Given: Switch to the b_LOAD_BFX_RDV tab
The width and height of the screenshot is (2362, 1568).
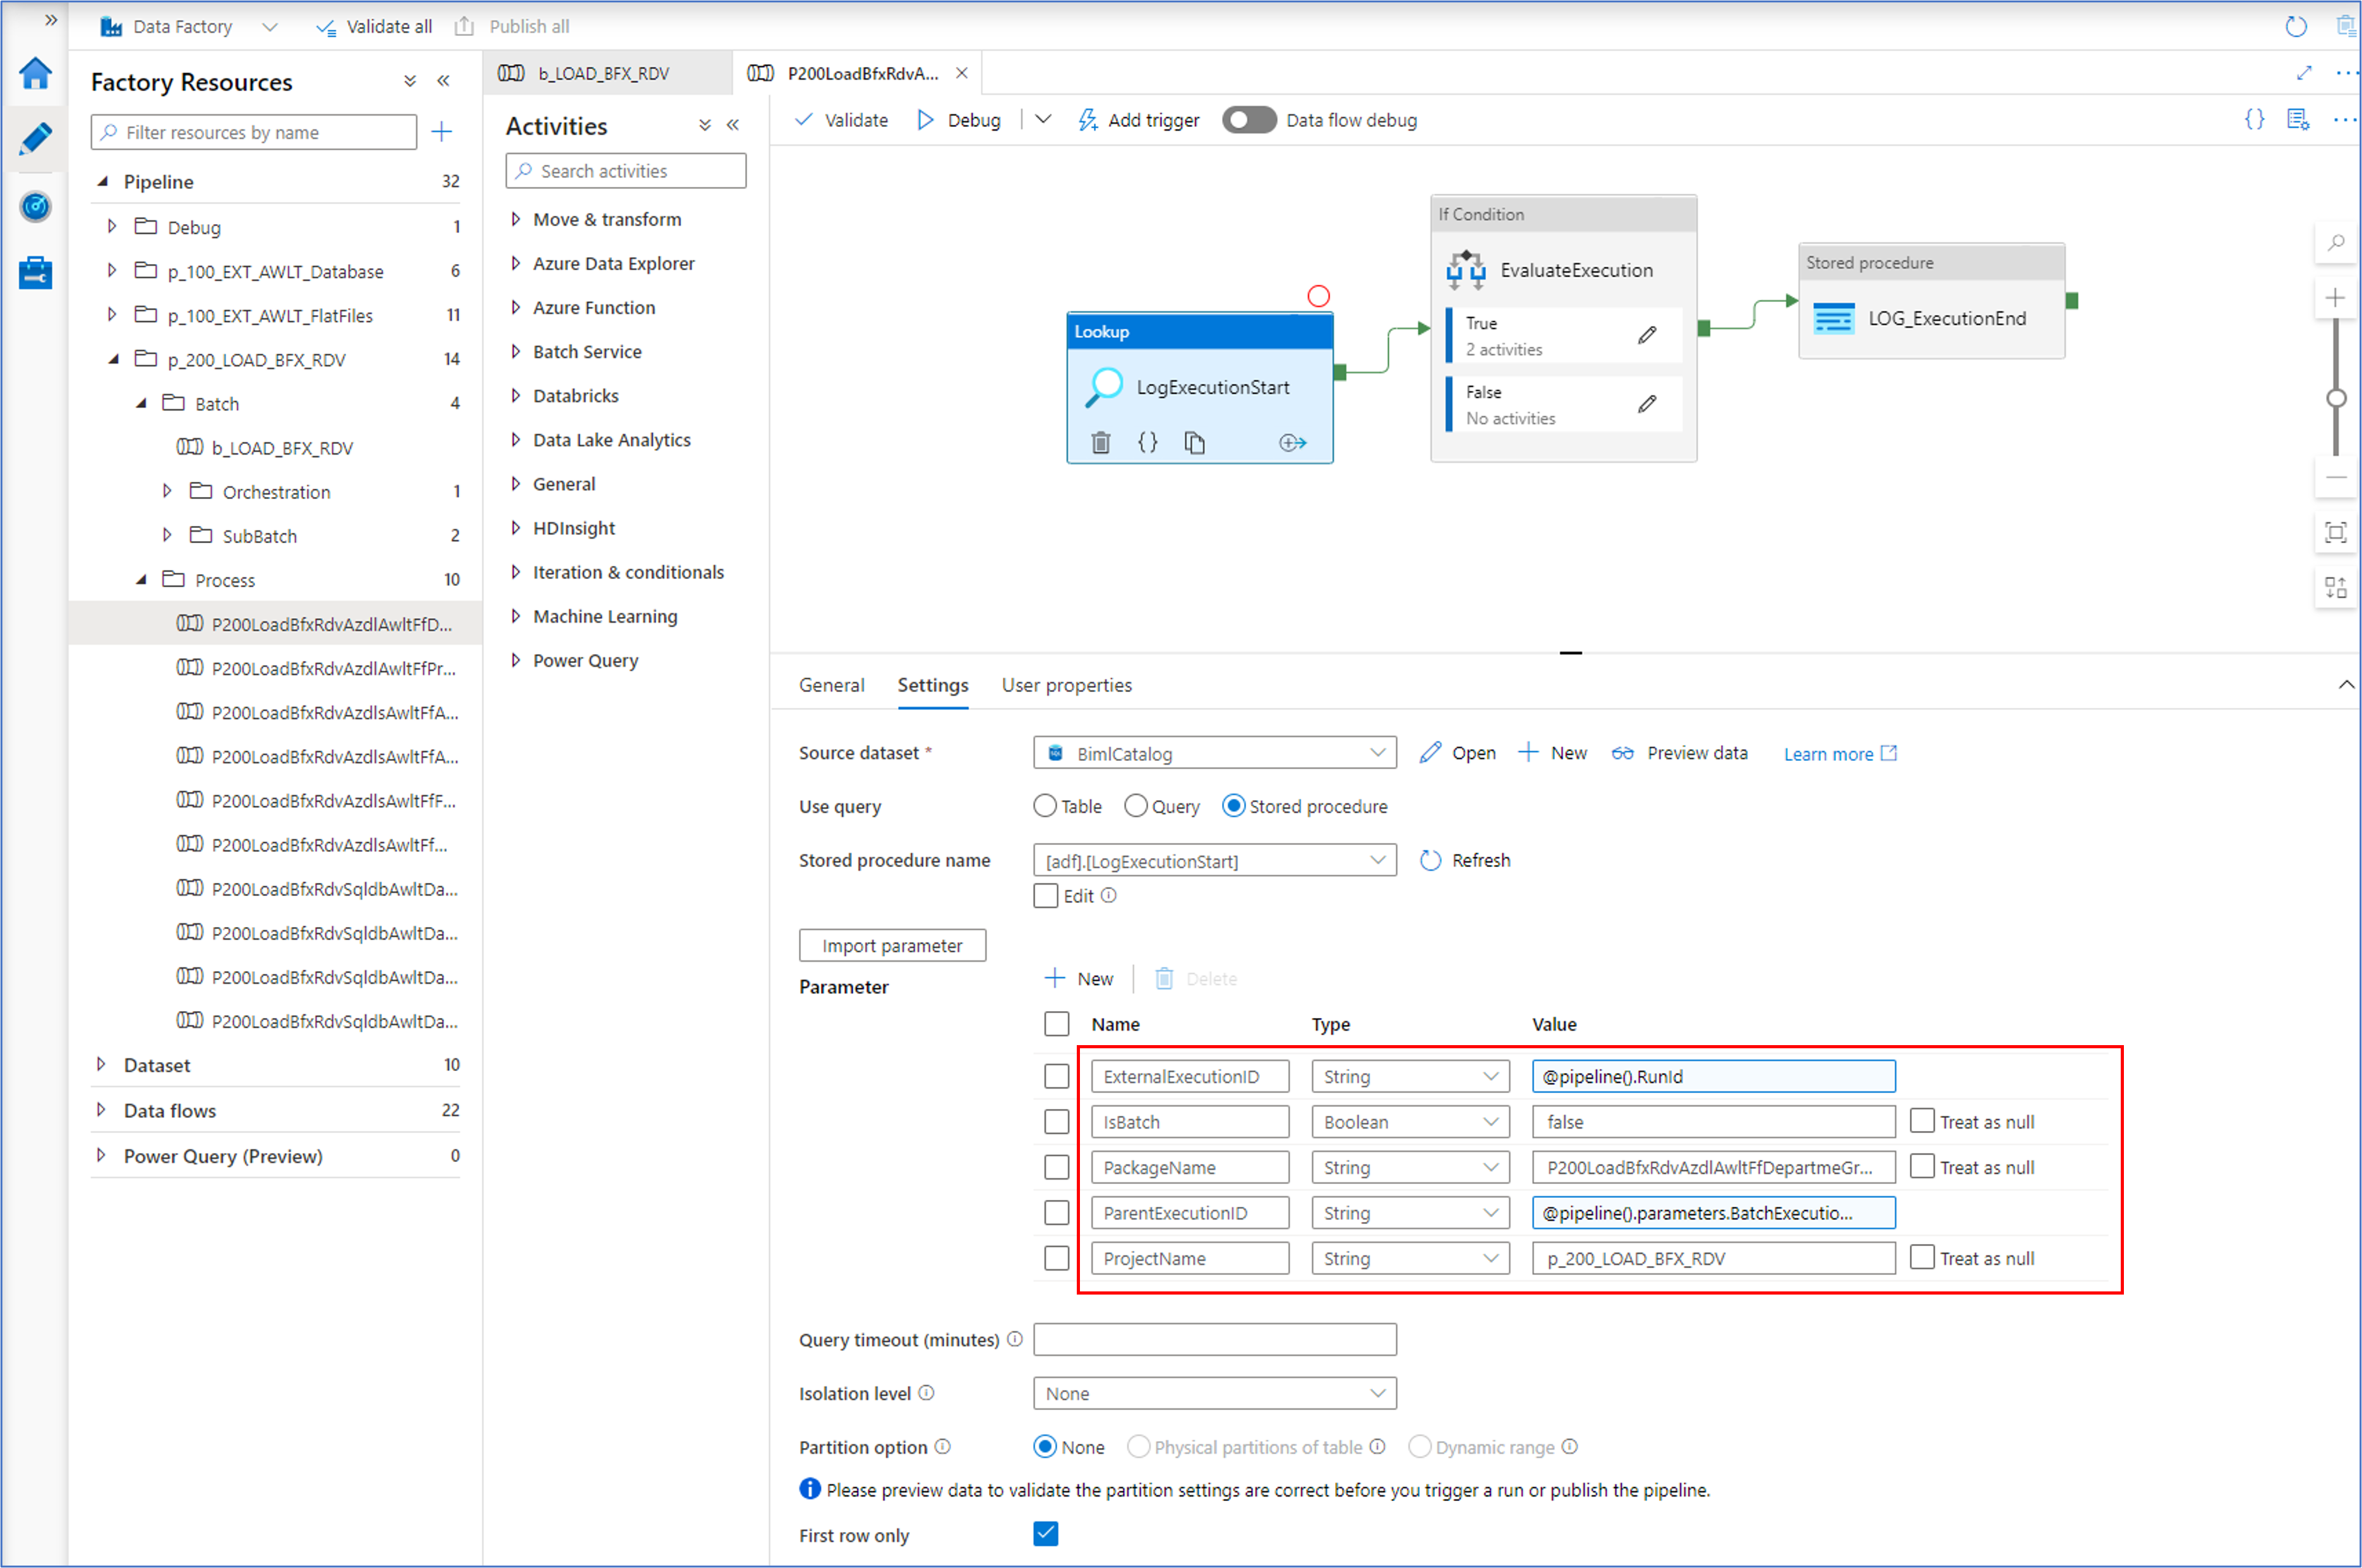Looking at the screenshot, I should point(607,73).
